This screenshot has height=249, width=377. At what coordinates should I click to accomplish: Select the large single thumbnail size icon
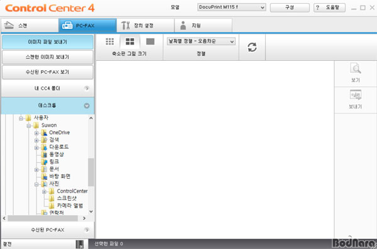point(150,41)
